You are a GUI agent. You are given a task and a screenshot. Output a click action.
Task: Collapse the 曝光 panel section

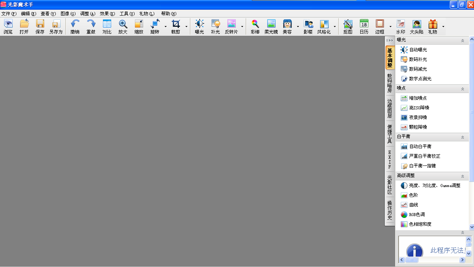point(463,40)
